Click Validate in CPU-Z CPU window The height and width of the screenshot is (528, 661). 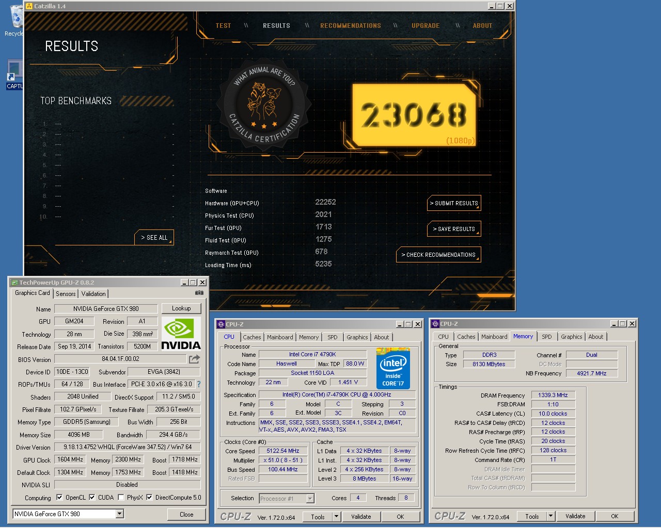click(x=361, y=517)
